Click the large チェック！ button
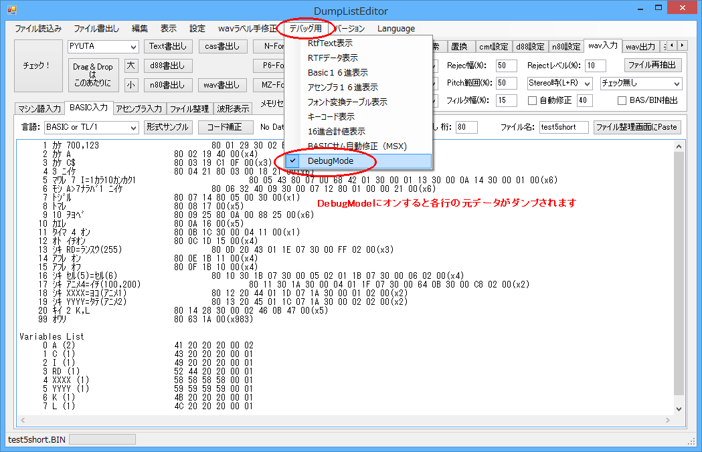Screen dimensions: 702x452 pyautogui.click(x=38, y=66)
